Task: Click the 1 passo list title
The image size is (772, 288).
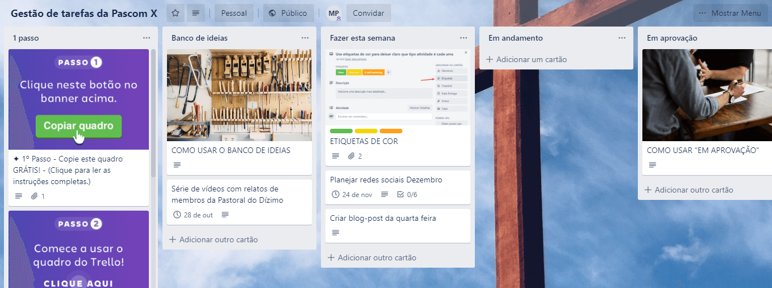Action: [x=26, y=38]
